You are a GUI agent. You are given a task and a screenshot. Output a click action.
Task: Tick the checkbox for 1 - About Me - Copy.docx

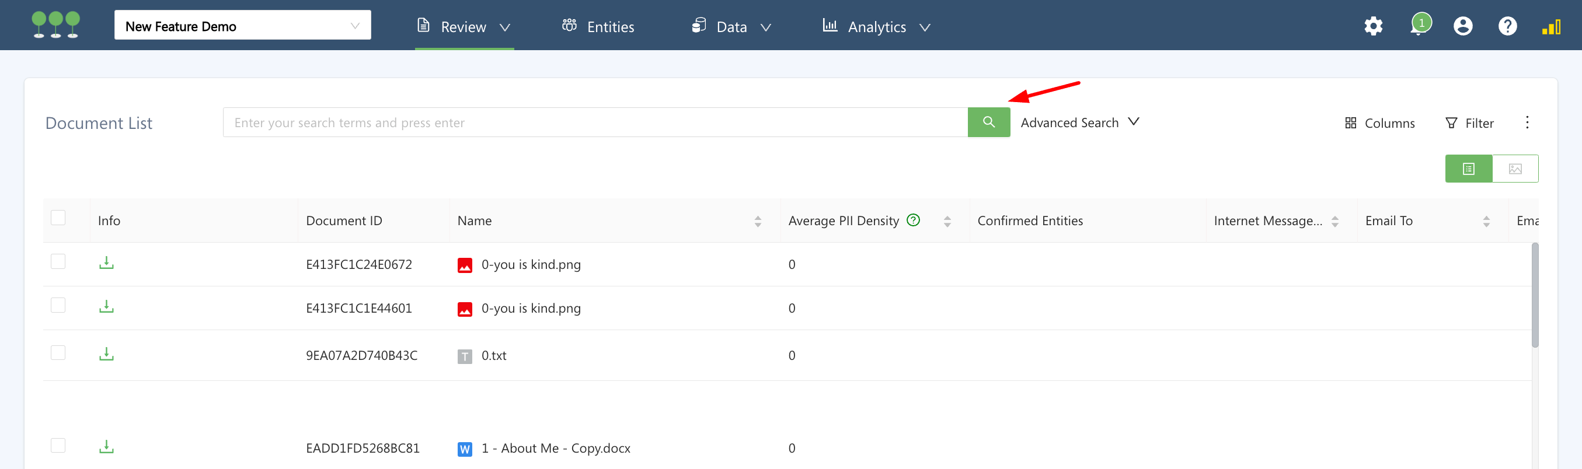click(58, 446)
